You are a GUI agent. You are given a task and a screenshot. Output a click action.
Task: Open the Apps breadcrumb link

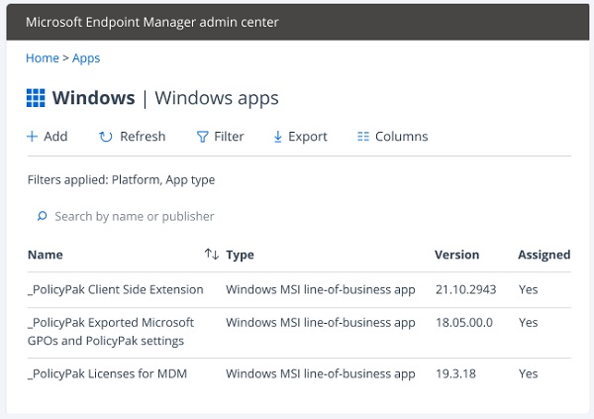click(86, 58)
